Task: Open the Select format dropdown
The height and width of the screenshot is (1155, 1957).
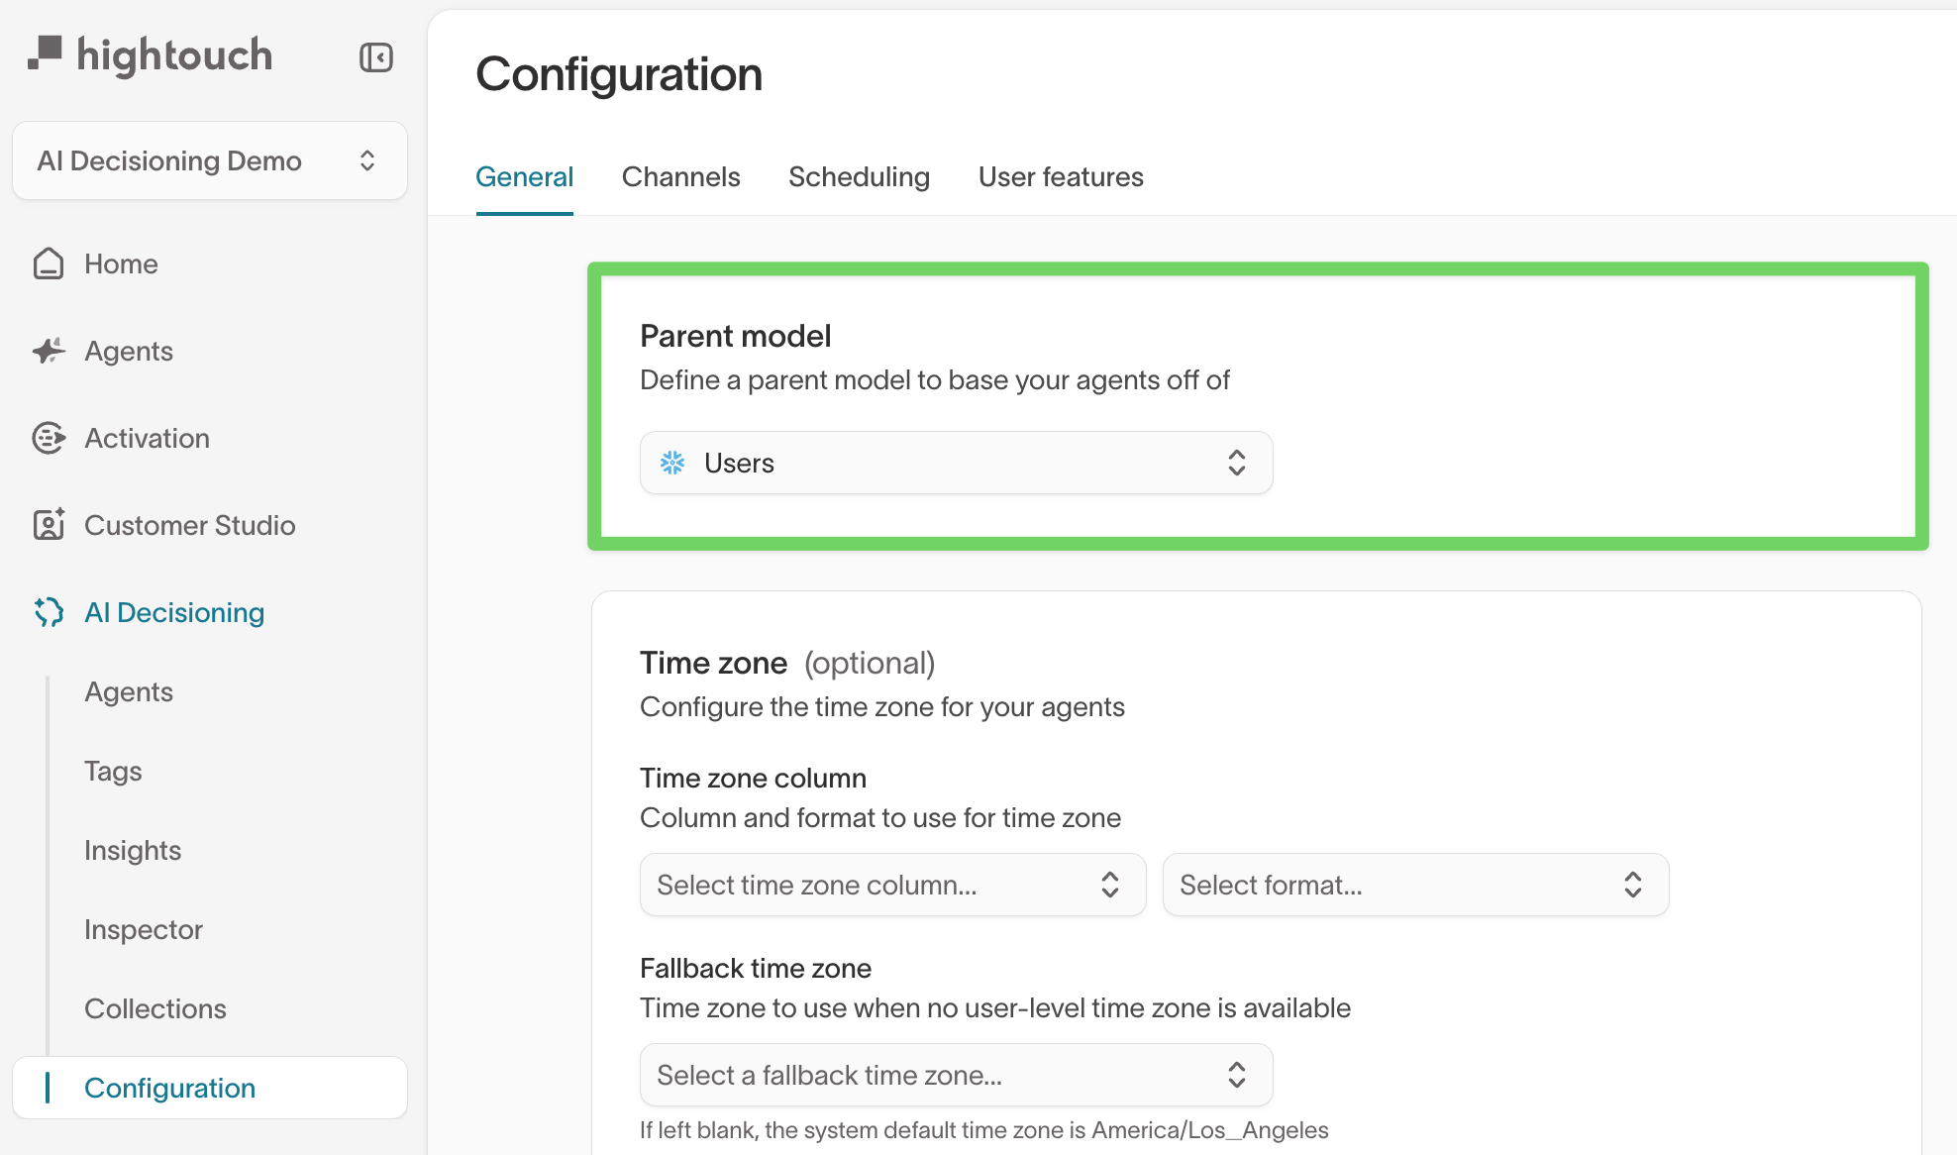Action: pos(1415,885)
